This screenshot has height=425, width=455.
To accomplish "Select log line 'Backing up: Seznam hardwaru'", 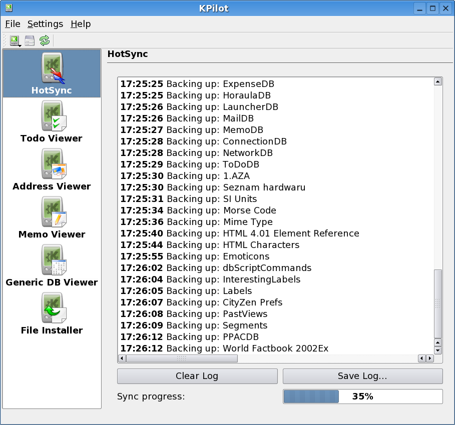I will point(213,187).
